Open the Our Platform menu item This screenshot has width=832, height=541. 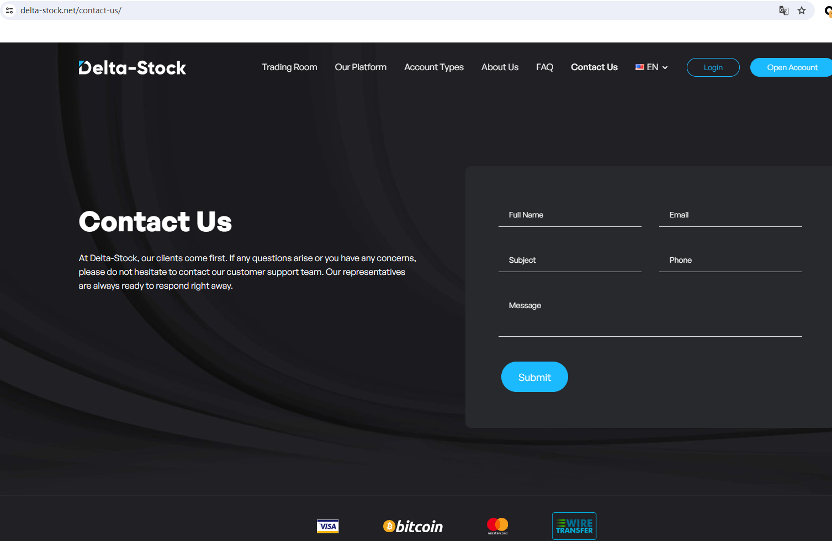(x=361, y=67)
